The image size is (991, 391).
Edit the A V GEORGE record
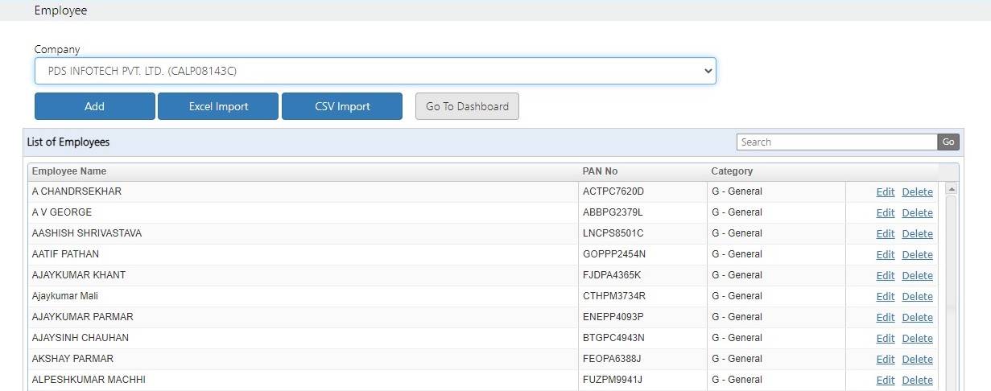coord(886,213)
